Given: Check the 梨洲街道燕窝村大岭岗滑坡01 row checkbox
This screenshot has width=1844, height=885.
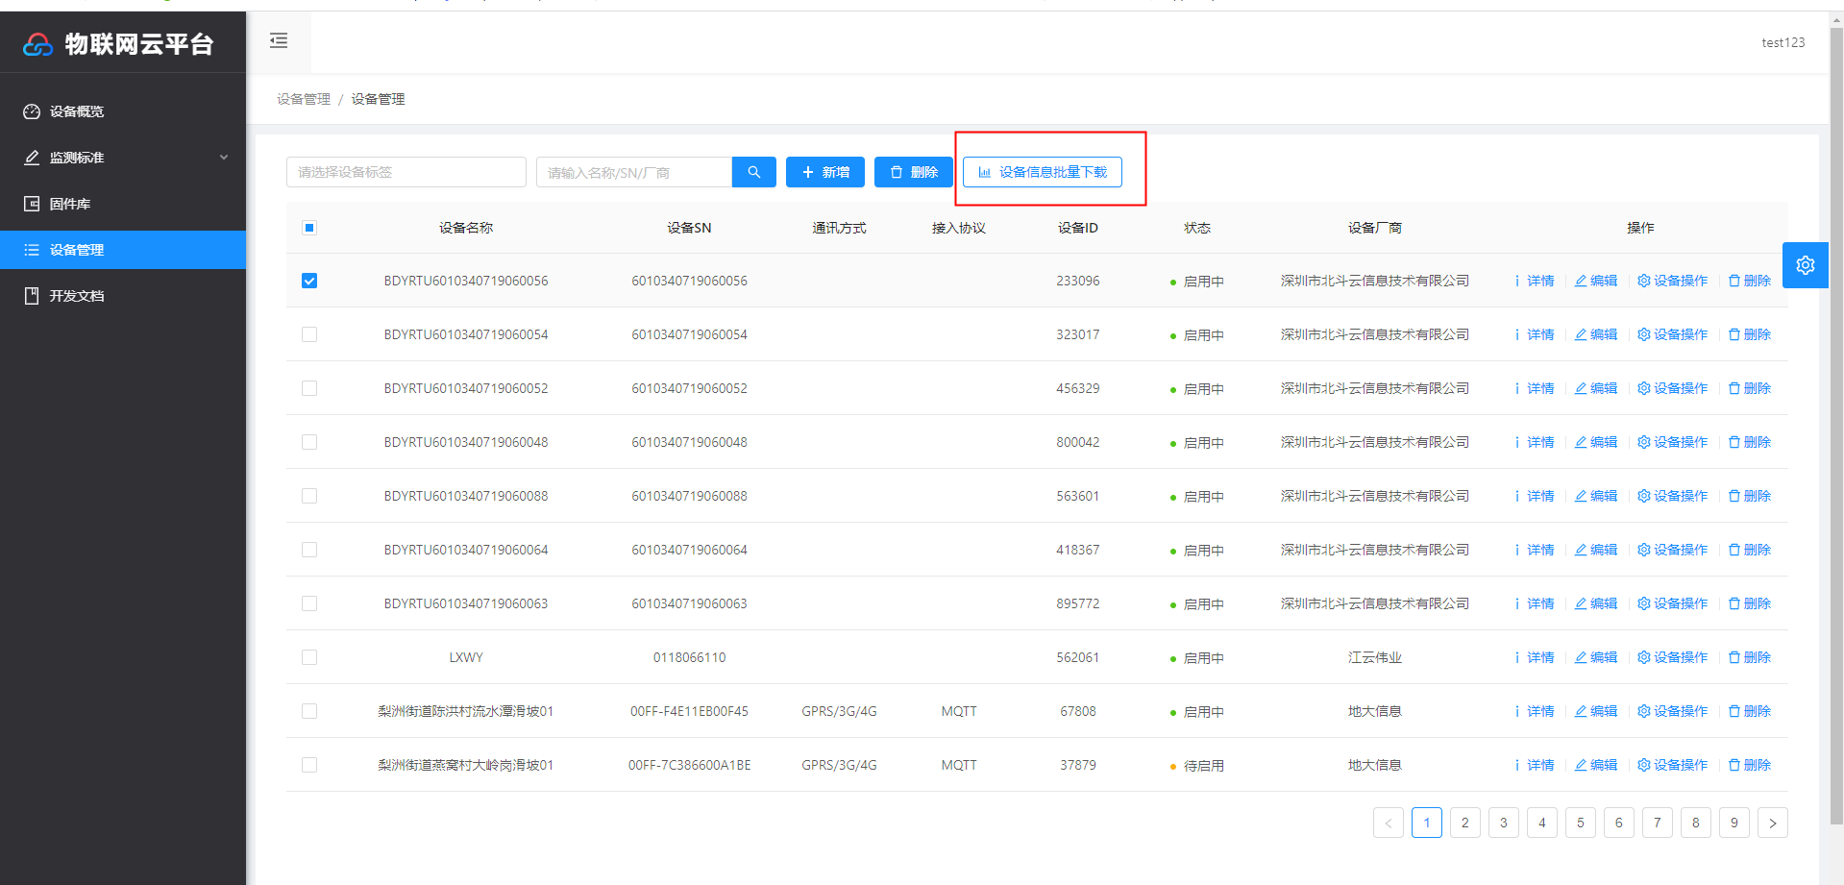Looking at the screenshot, I should [309, 765].
